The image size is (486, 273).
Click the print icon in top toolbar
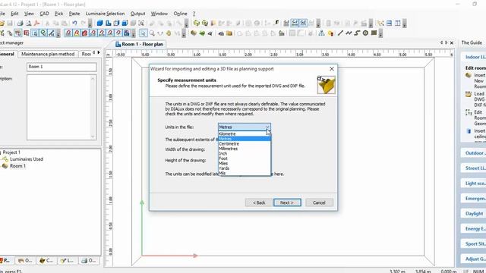click(x=21, y=24)
